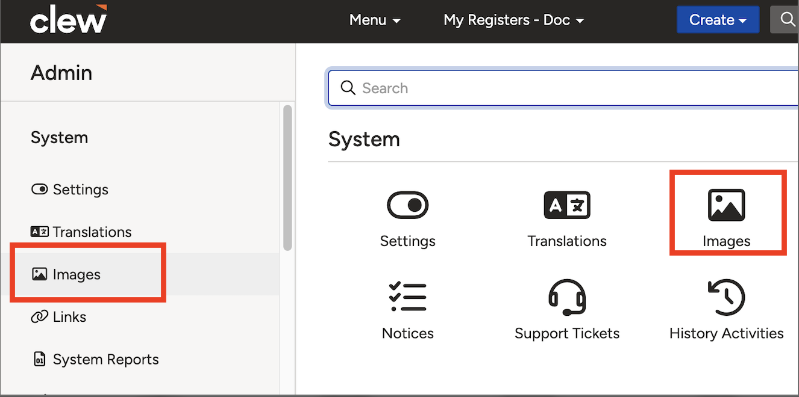This screenshot has height=397, width=799.
Task: Open the Notices checklist tile icon
Action: click(407, 297)
